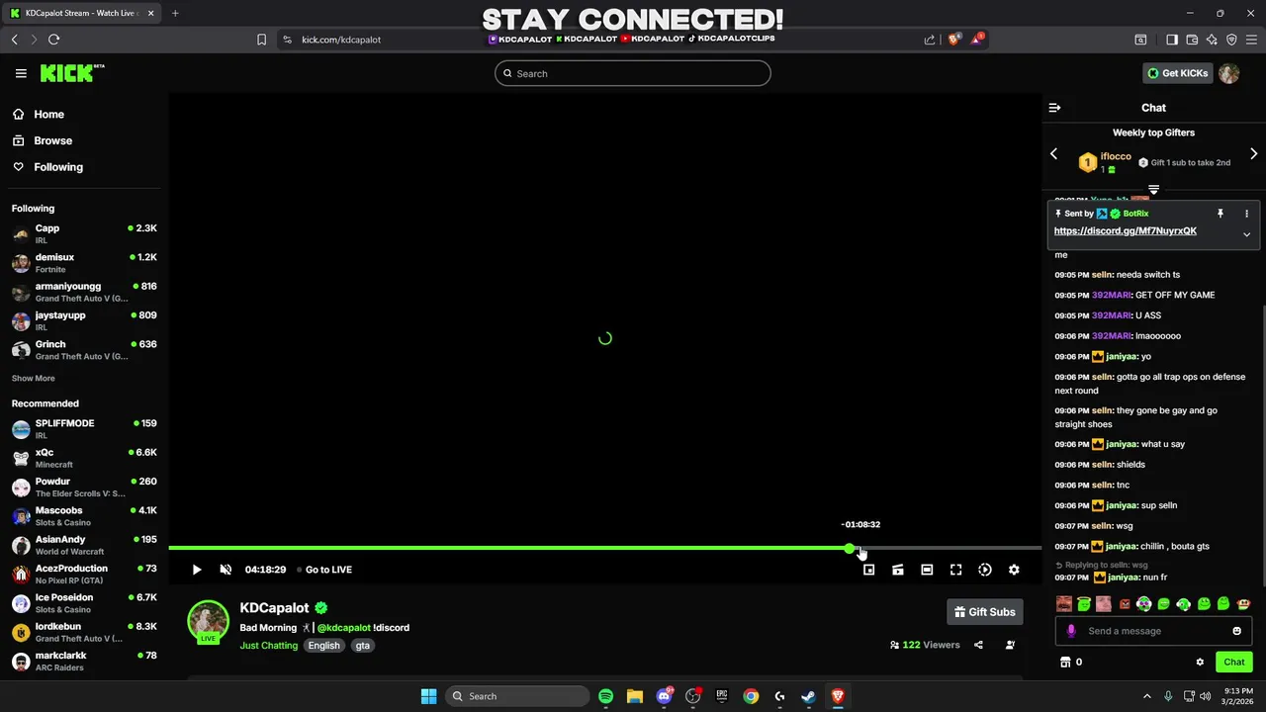Open Grinch channel in Following
Viewport: 1266px width, 712px height.
click(x=84, y=350)
